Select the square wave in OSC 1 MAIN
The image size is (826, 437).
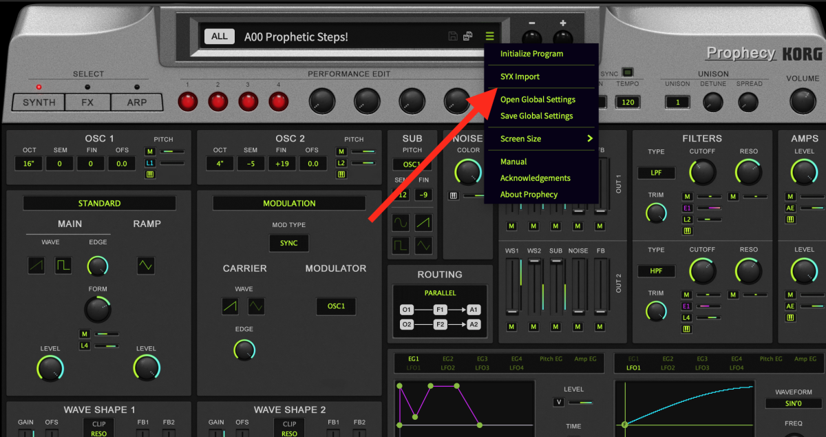pos(63,265)
